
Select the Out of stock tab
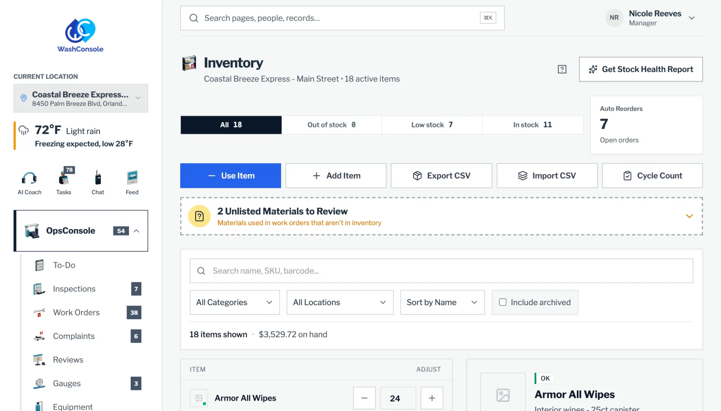(x=332, y=125)
